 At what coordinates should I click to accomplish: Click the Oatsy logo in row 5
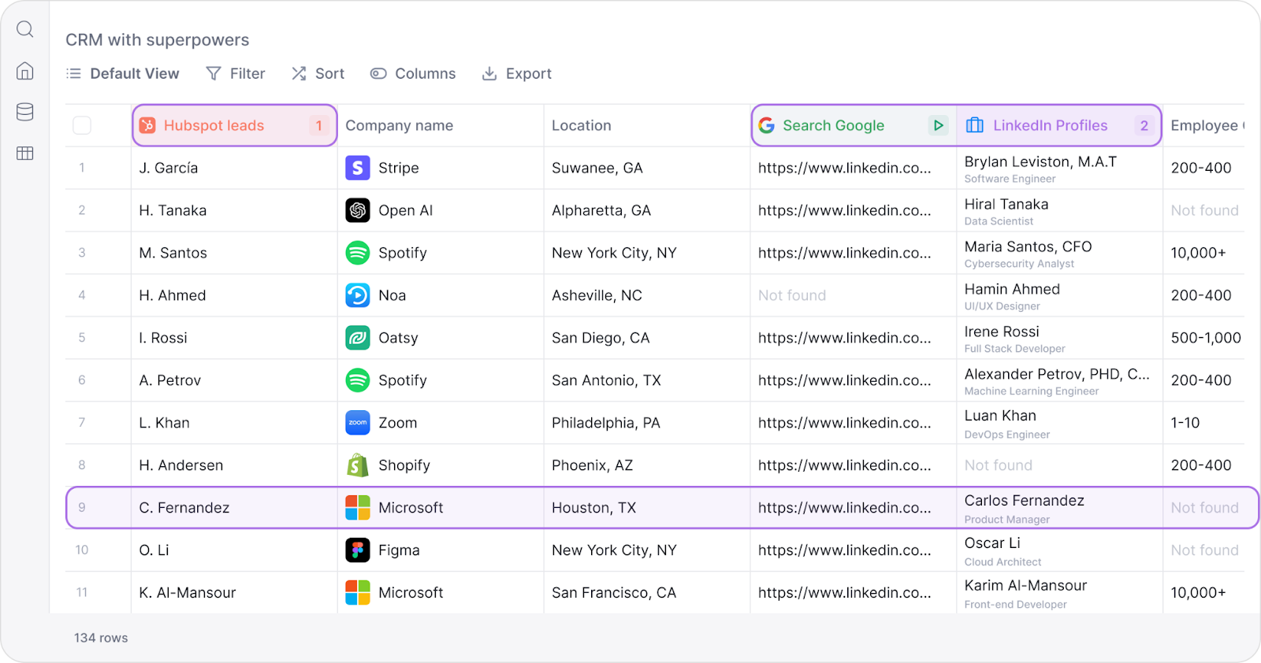(358, 338)
